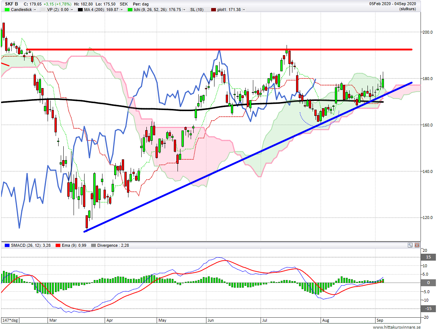This screenshot has width=437, height=329.
Task: Expand the Candlestick dropdown arrow
Action: [x=34, y=10]
